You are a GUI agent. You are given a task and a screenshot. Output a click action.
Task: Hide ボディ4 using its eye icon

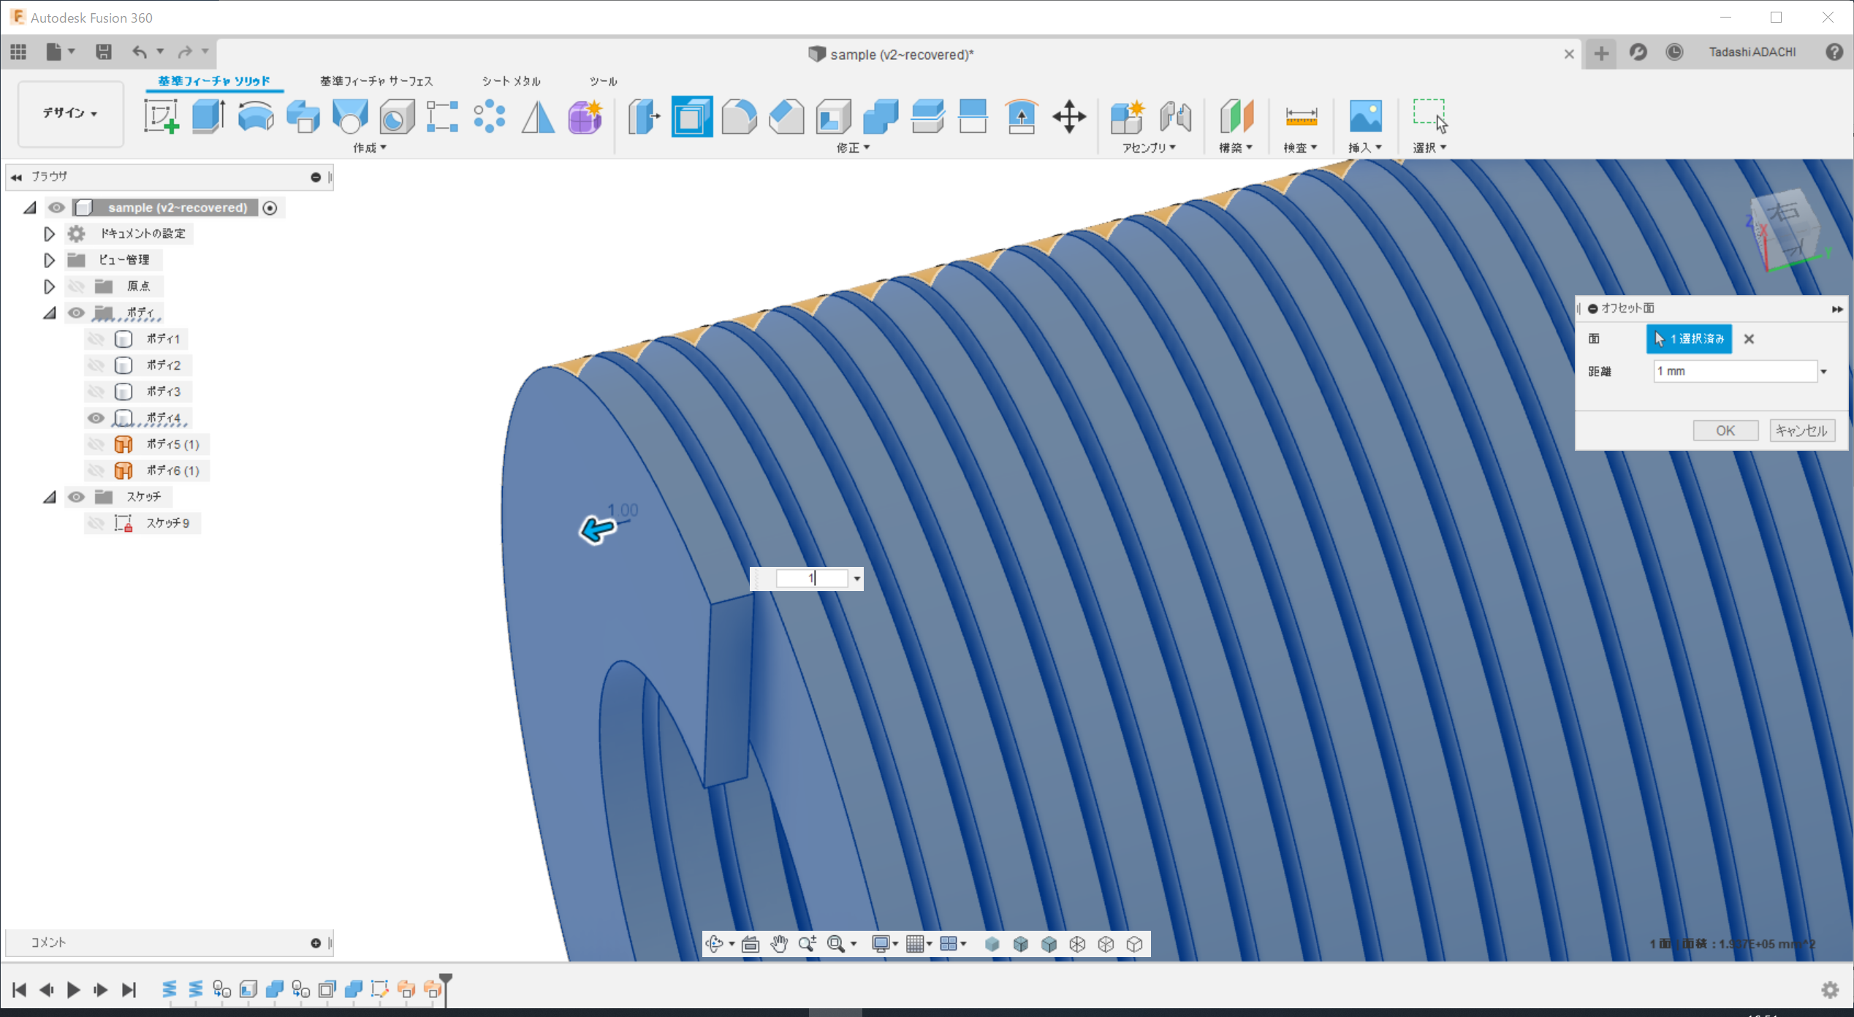[96, 418]
